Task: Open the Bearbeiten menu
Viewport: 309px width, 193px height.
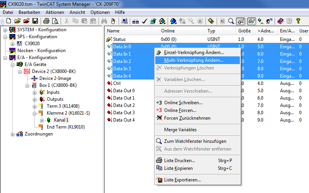Action: (x=29, y=12)
